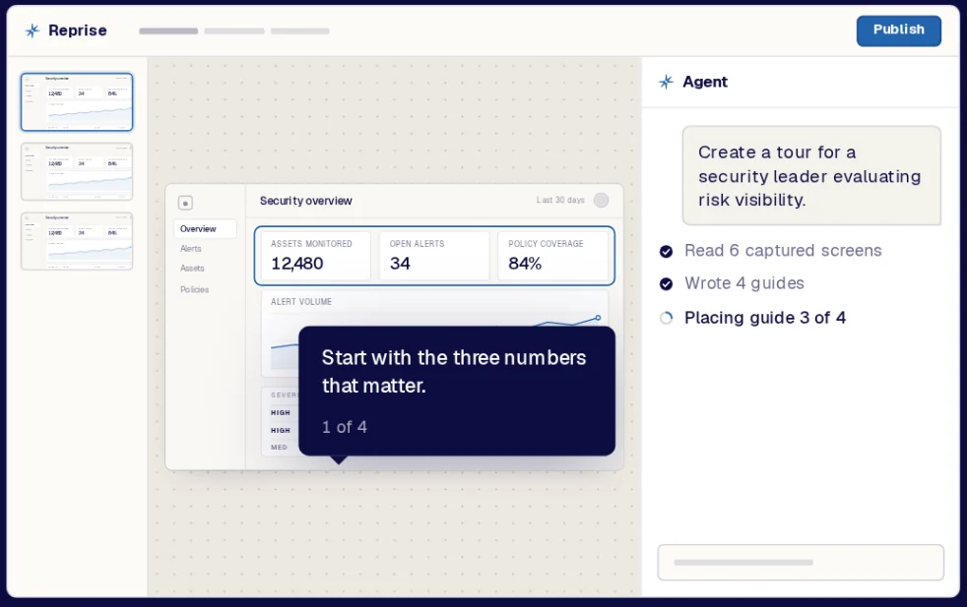Click the "Wrote 4 guides" step

coord(744,283)
